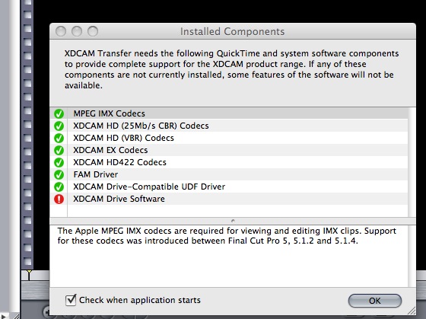The image size is (426, 319).
Task: Click green check icon beside MPEG IMX Codecs
Action: tap(59, 113)
